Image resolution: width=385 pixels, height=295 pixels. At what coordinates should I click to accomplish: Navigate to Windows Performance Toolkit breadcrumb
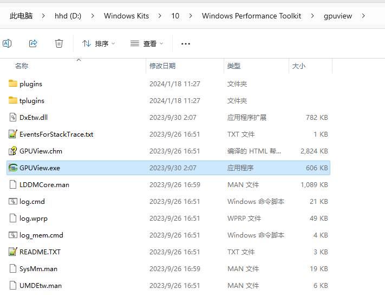[251, 16]
